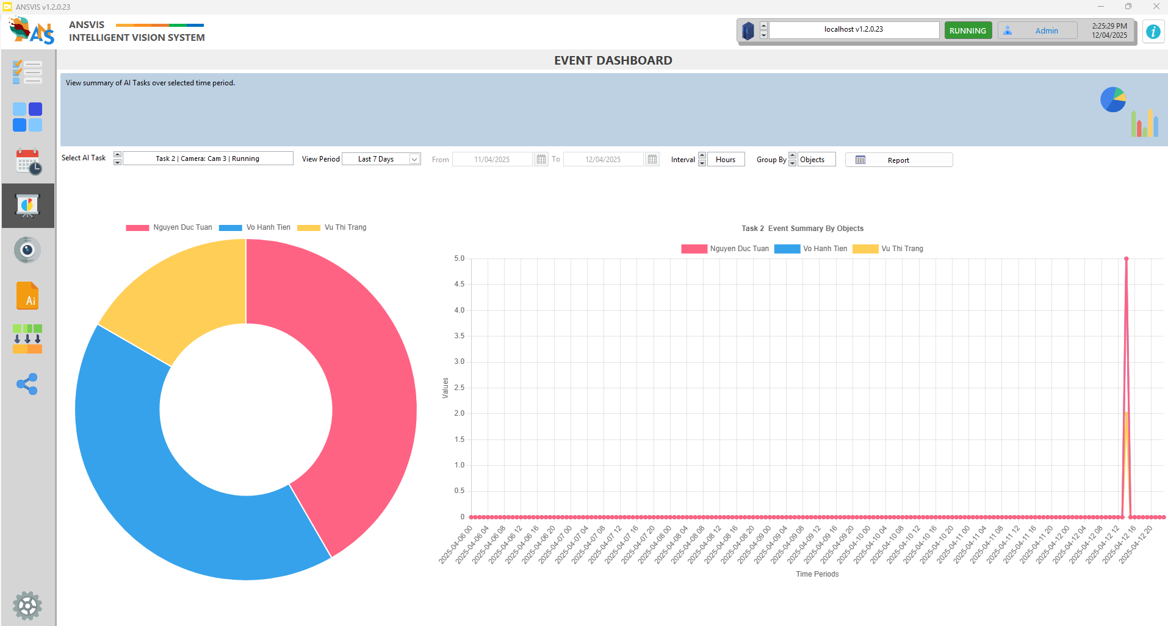The image size is (1168, 626).
Task: Open the calendar schedule sidebar icon
Action: [27, 162]
